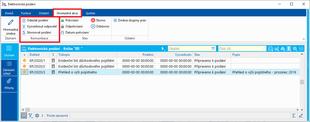310x122 pixels.
Task: Click the green Potvrzení lock
Action: pos(62,20)
